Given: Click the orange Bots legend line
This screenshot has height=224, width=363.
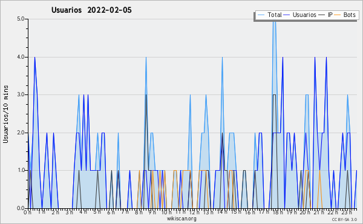Looking at the screenshot, I should click(x=338, y=15).
